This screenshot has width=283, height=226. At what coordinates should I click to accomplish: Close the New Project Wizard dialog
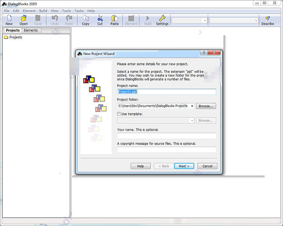[214, 52]
